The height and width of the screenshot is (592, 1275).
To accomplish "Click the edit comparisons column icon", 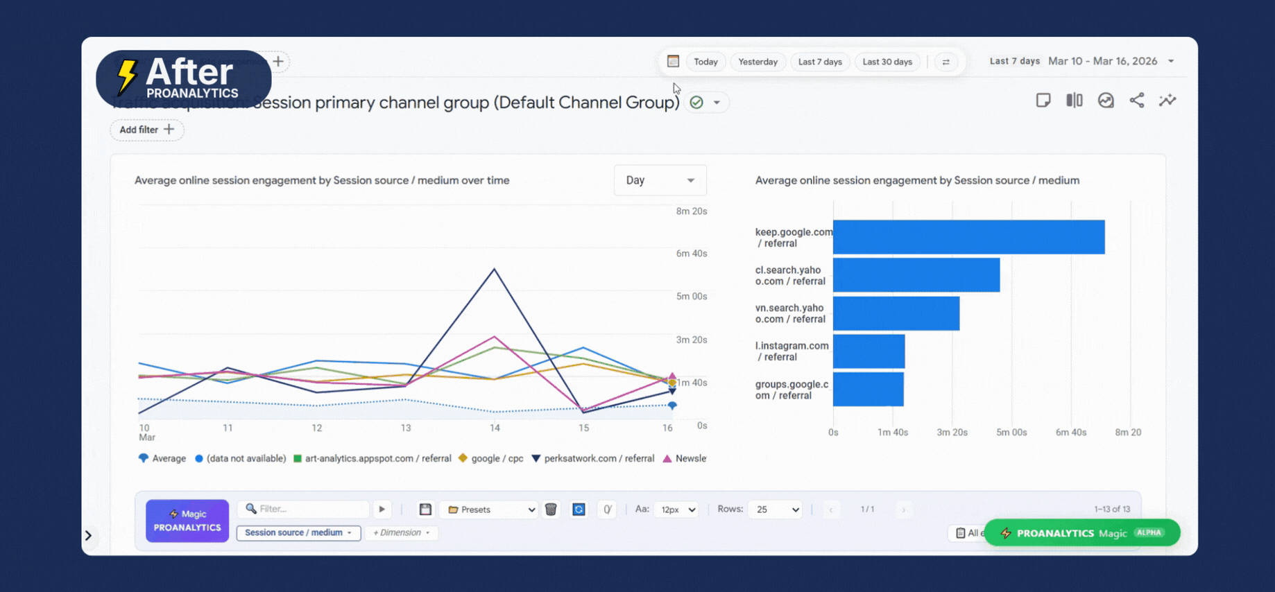I will tap(1075, 101).
